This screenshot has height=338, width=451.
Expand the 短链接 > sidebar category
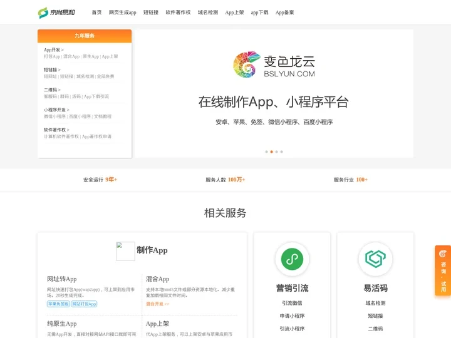tap(52, 70)
